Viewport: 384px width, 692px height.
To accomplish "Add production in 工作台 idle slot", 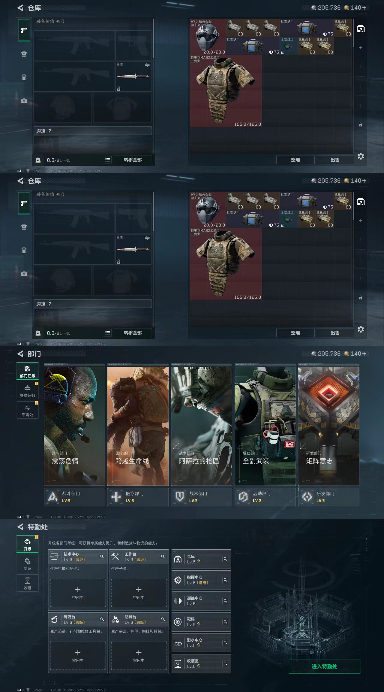I will click(139, 593).
